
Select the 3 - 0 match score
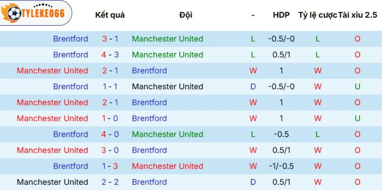click(110, 150)
